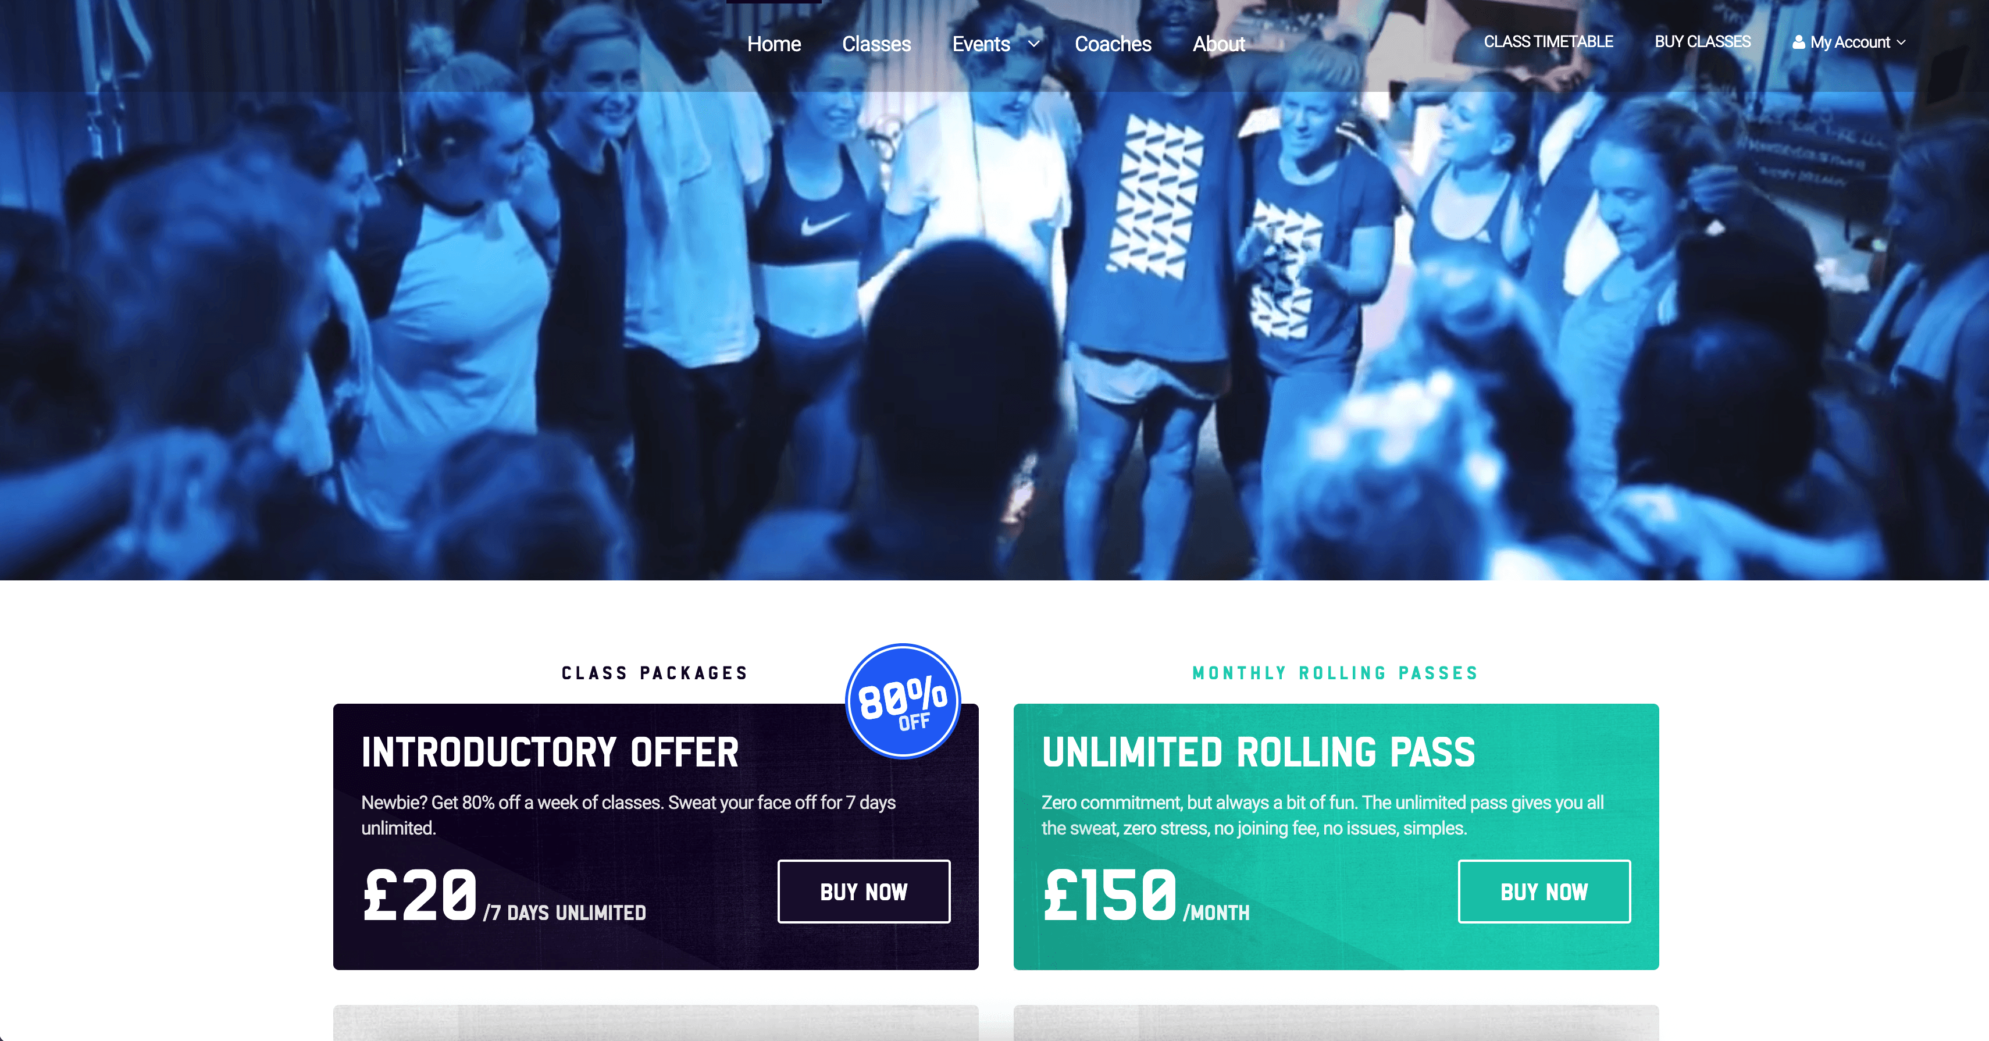
Task: Expand the Events dropdown chevron
Action: pos(1034,44)
